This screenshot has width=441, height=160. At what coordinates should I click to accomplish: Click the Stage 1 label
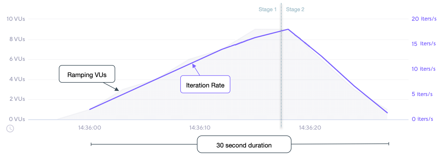point(267,10)
